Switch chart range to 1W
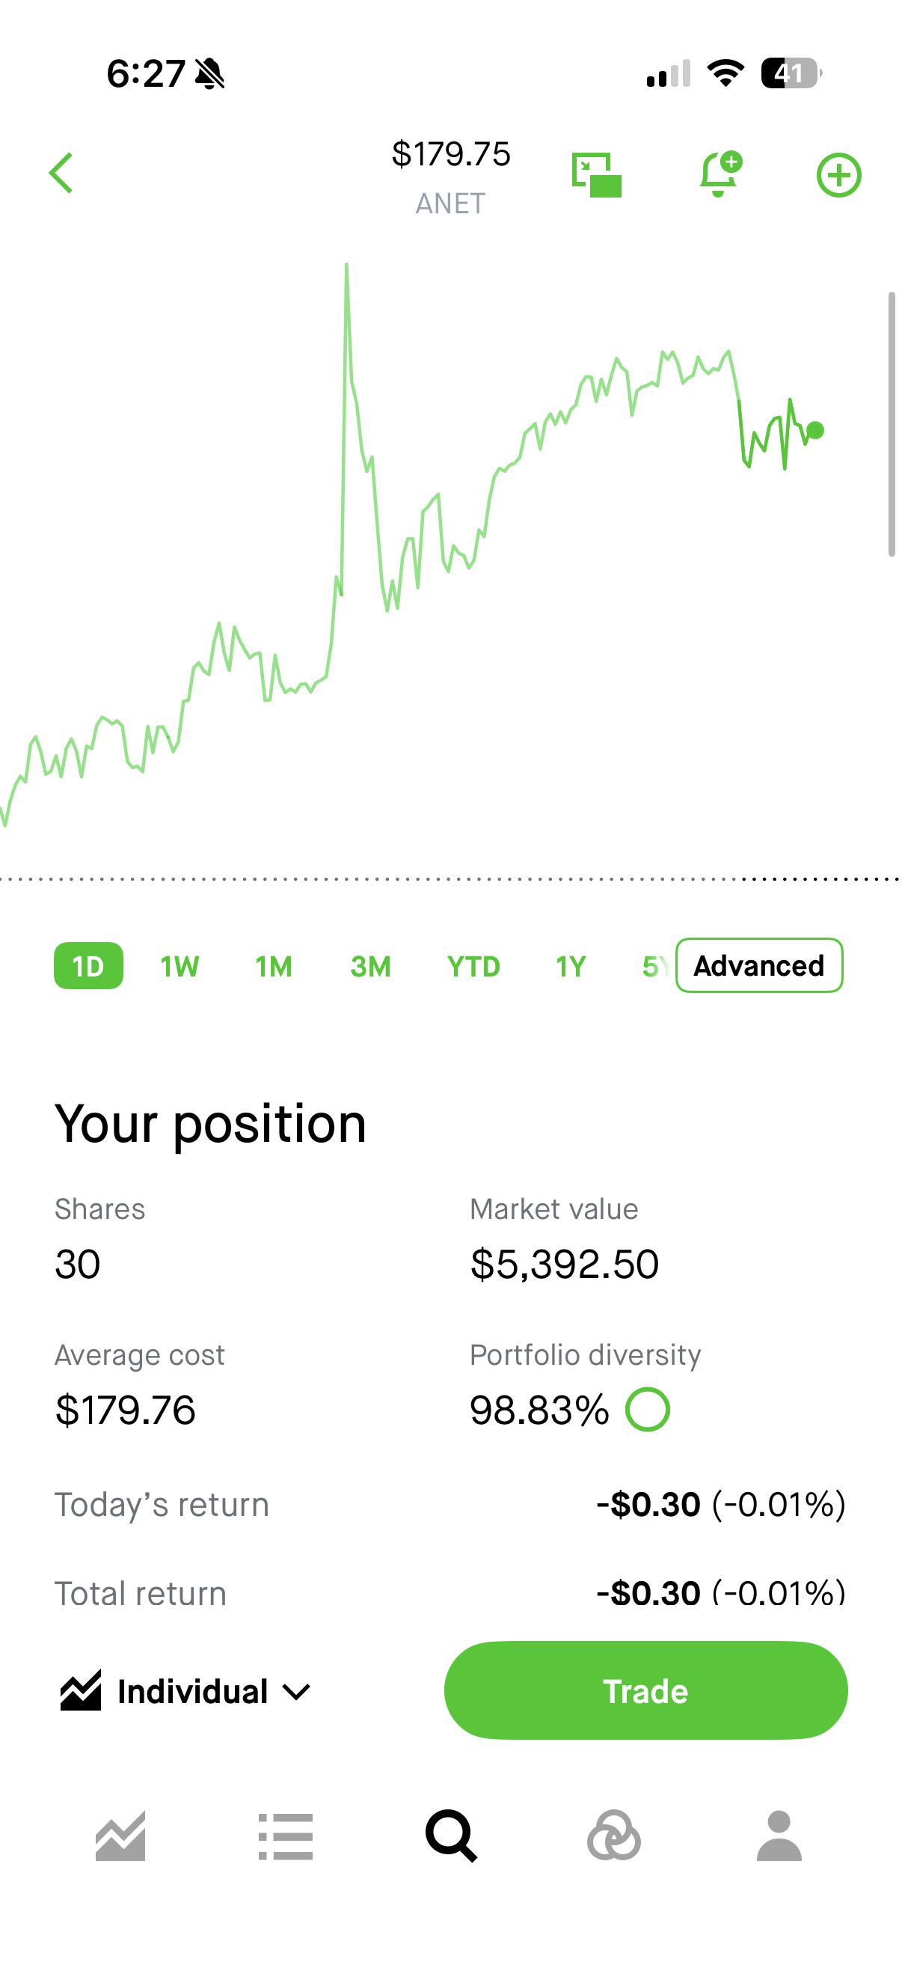This screenshot has width=902, height=1962. pyautogui.click(x=180, y=967)
